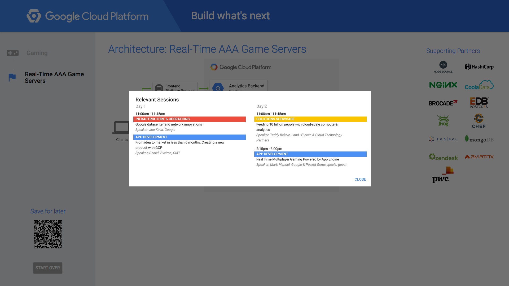Viewport: 509px width, 286px height.
Task: Click the Day 2 '2:15pm - 3:00pm' time slot
Action: [269, 149]
